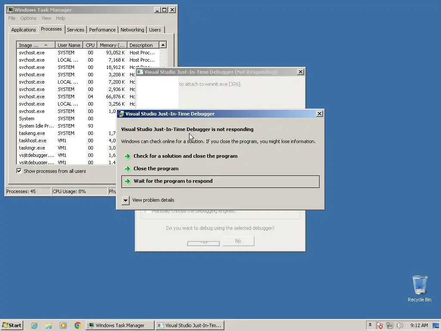Open Windows Explorer folder icon in taskbar
The width and height of the screenshot is (441, 331).
tap(49, 325)
